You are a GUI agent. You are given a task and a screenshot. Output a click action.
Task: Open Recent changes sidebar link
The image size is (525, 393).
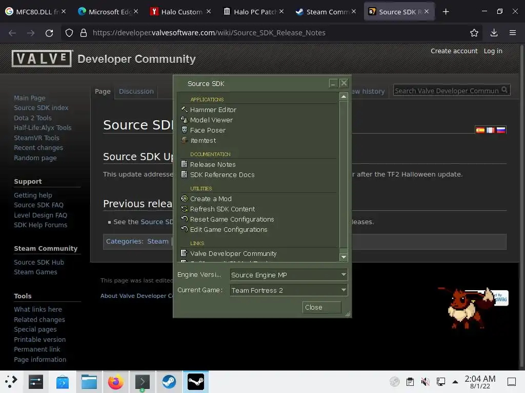38,148
